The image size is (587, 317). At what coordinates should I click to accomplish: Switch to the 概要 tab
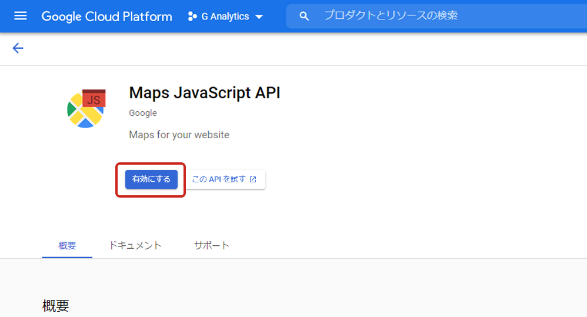click(x=67, y=245)
